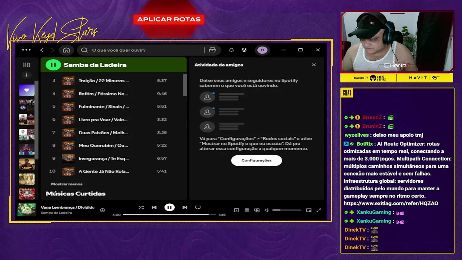Click the 'Músicas Curtidas' heading

(75, 194)
